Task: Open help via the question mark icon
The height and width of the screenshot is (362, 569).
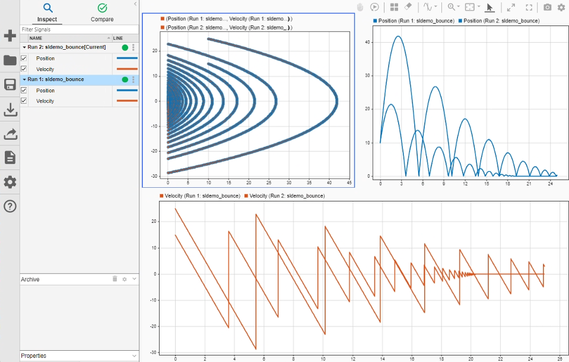Action: tap(9, 206)
